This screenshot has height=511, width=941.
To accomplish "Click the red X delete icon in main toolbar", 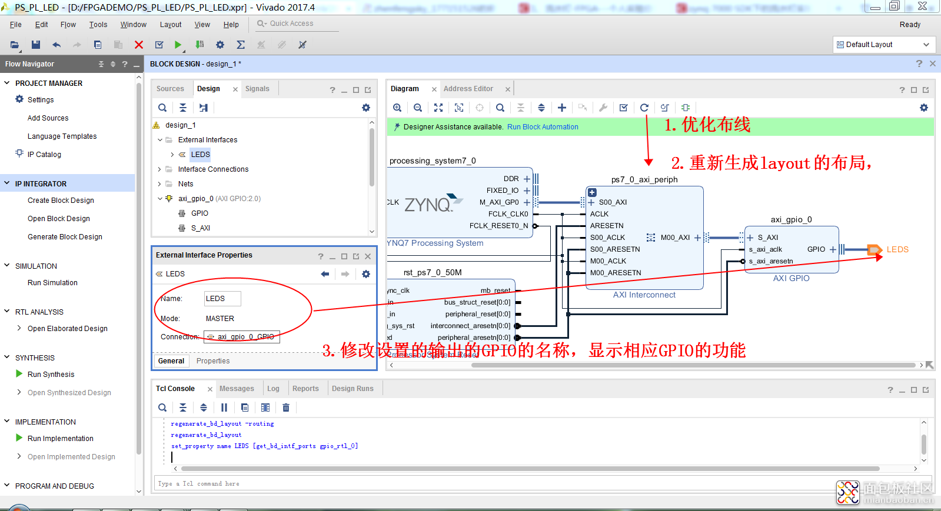I will pos(139,45).
